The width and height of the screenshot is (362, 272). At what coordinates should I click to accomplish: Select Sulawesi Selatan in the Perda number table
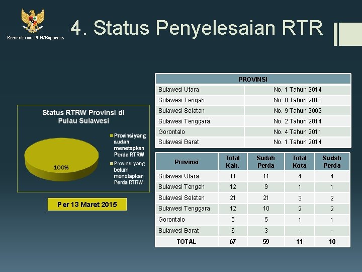[181, 111]
